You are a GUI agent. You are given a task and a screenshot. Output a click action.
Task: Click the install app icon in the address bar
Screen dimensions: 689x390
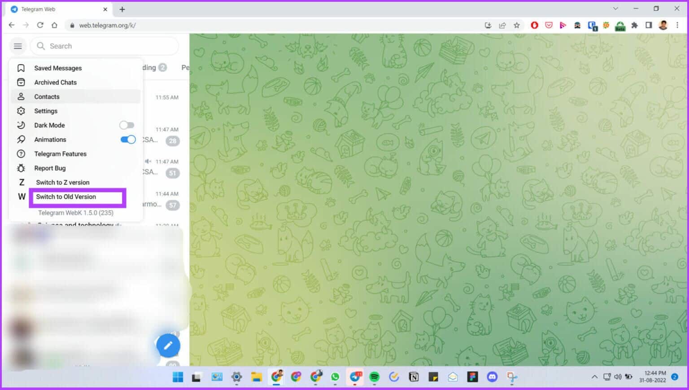click(x=488, y=25)
